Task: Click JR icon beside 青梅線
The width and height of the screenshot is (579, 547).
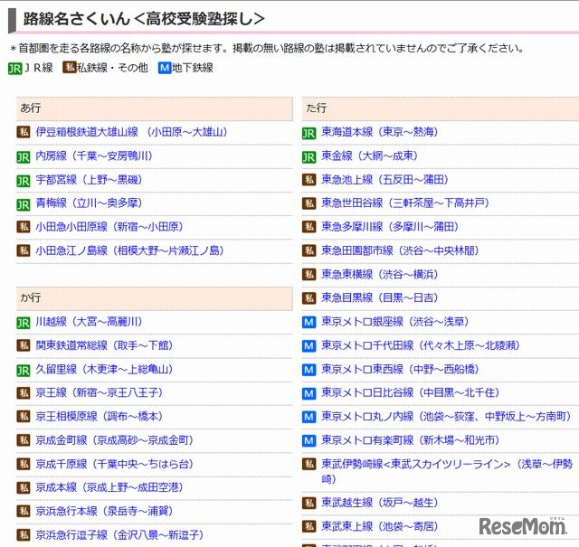Action: click(24, 204)
